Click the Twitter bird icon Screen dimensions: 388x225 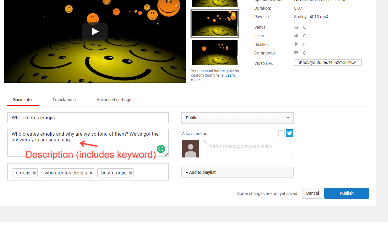(x=289, y=133)
